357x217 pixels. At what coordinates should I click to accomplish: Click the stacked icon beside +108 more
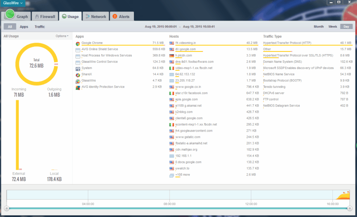172,175
